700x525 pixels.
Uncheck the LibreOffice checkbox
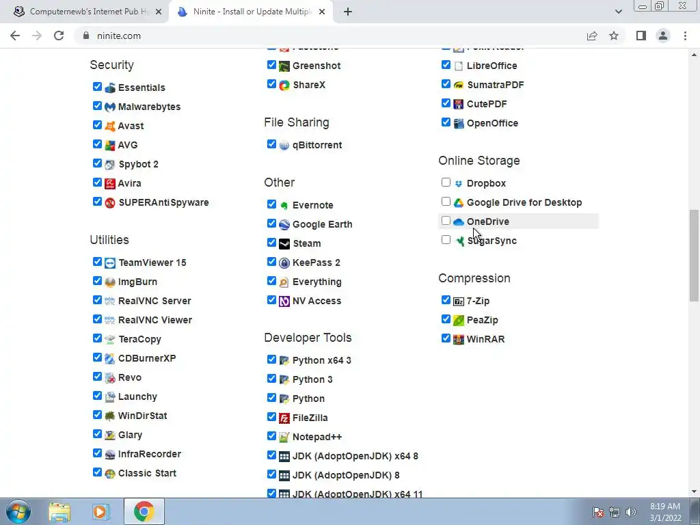click(x=446, y=65)
